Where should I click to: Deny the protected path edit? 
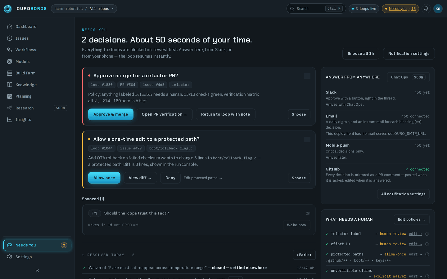170,178
